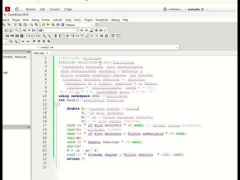This screenshot has width=240, height=180.
Task: Click the Abort build stop icon
Action: [x=62, y=25]
